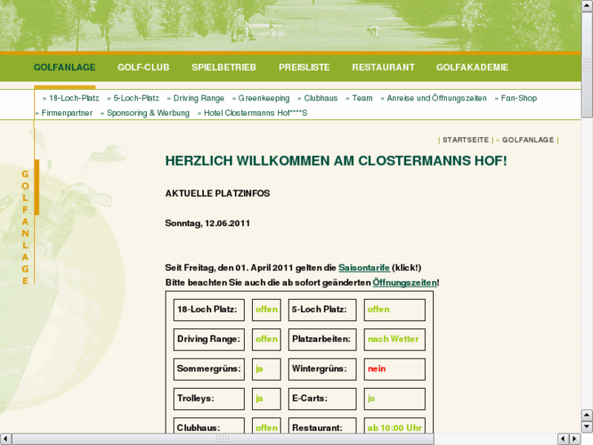The width and height of the screenshot is (593, 445).
Task: Click the offen status next to Clubhaus
Action: pyautogui.click(x=266, y=425)
